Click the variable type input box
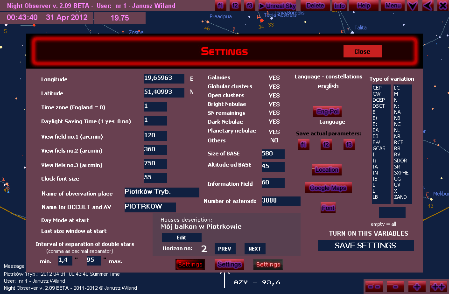The image size is (449, 294). [x=392, y=212]
